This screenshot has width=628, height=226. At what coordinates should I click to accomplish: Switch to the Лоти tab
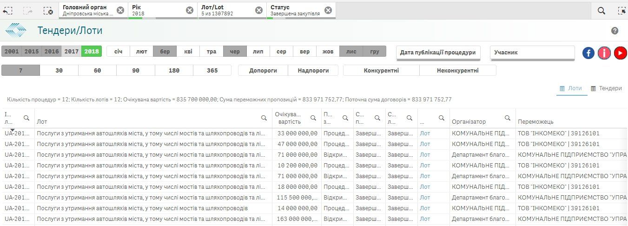(571, 88)
